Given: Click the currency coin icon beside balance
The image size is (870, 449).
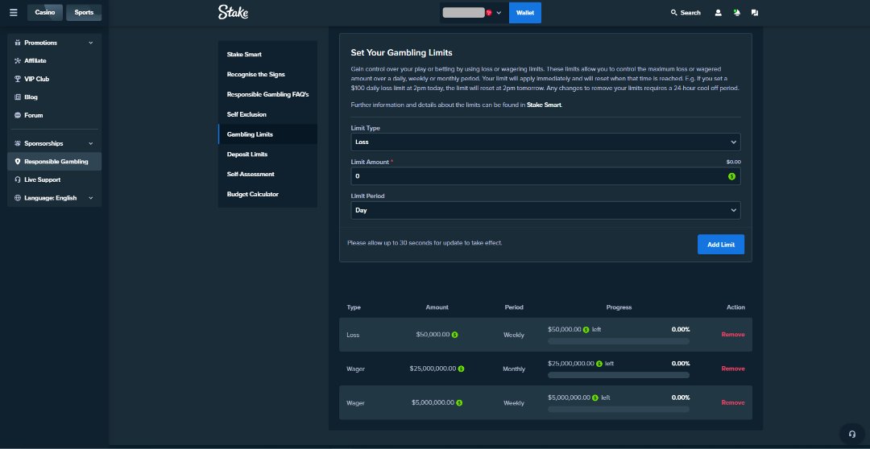Looking at the screenshot, I should tap(489, 13).
